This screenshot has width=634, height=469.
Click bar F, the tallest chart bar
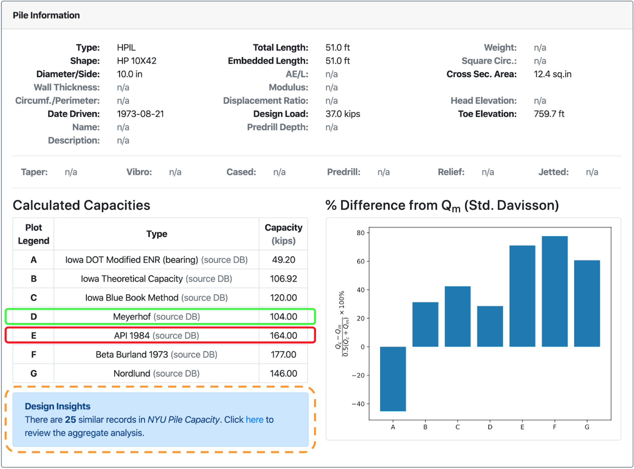[555, 291]
